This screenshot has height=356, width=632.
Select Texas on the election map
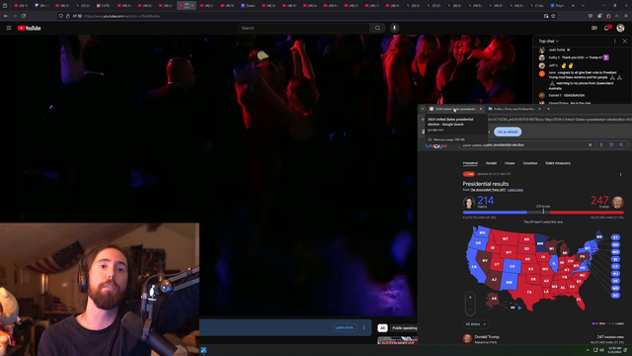click(529, 293)
